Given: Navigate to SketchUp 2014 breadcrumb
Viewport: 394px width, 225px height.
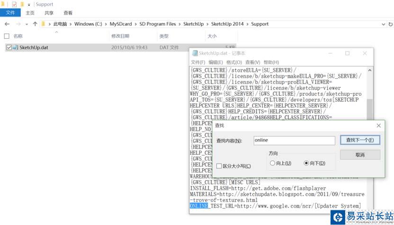Looking at the screenshot, I should (227, 24).
